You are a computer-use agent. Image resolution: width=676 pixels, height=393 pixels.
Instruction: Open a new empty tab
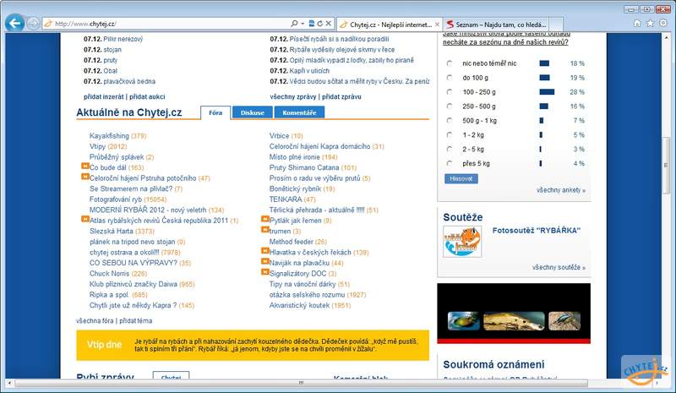557,25
